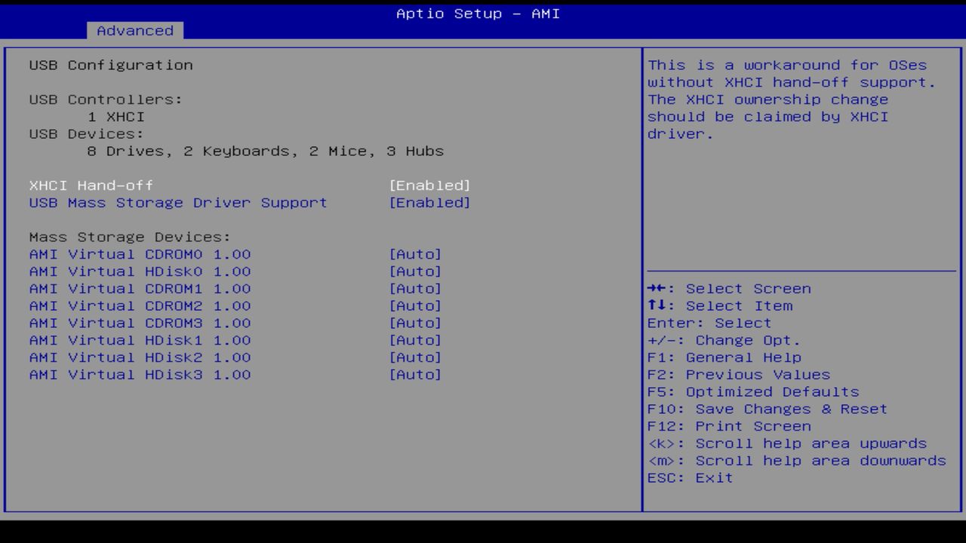Click the ESC Exit option

690,477
